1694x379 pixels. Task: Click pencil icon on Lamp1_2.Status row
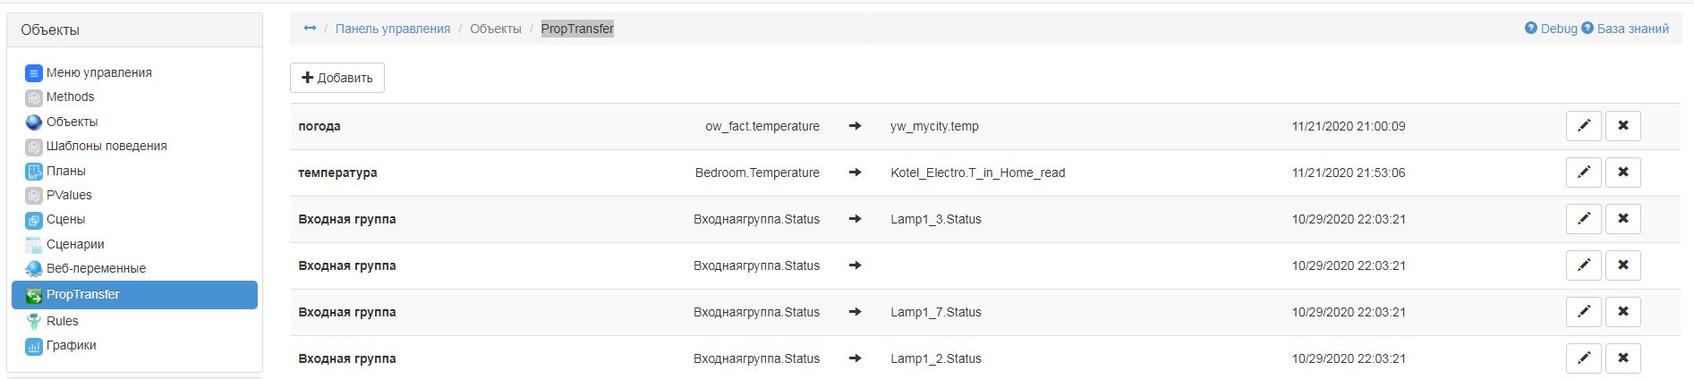pyautogui.click(x=1583, y=358)
